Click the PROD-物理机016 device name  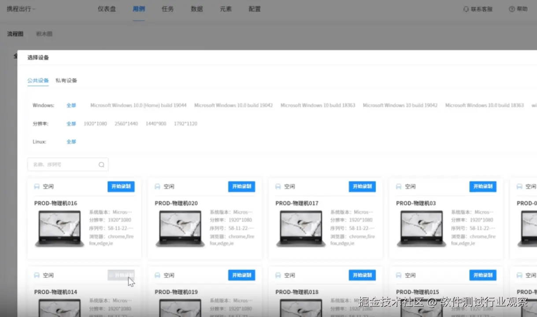[56, 203]
